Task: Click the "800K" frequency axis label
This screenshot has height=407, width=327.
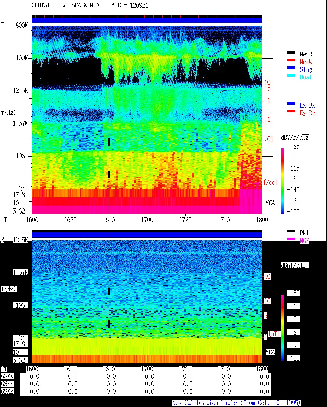Action: [x=22, y=25]
